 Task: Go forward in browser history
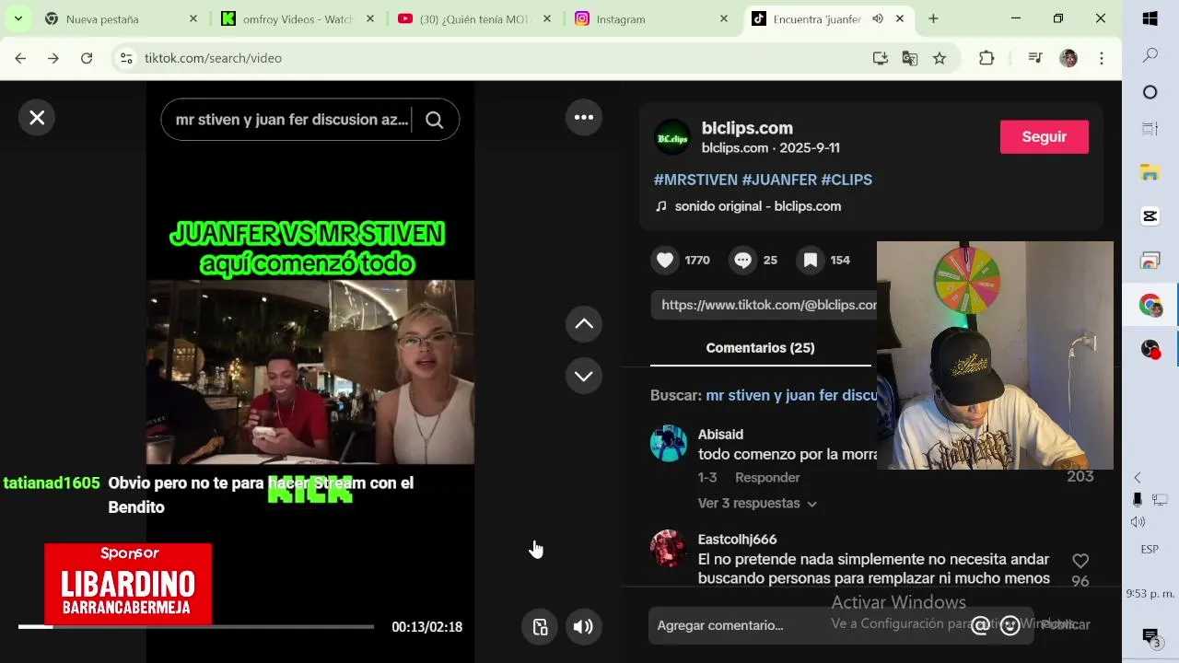pos(53,58)
